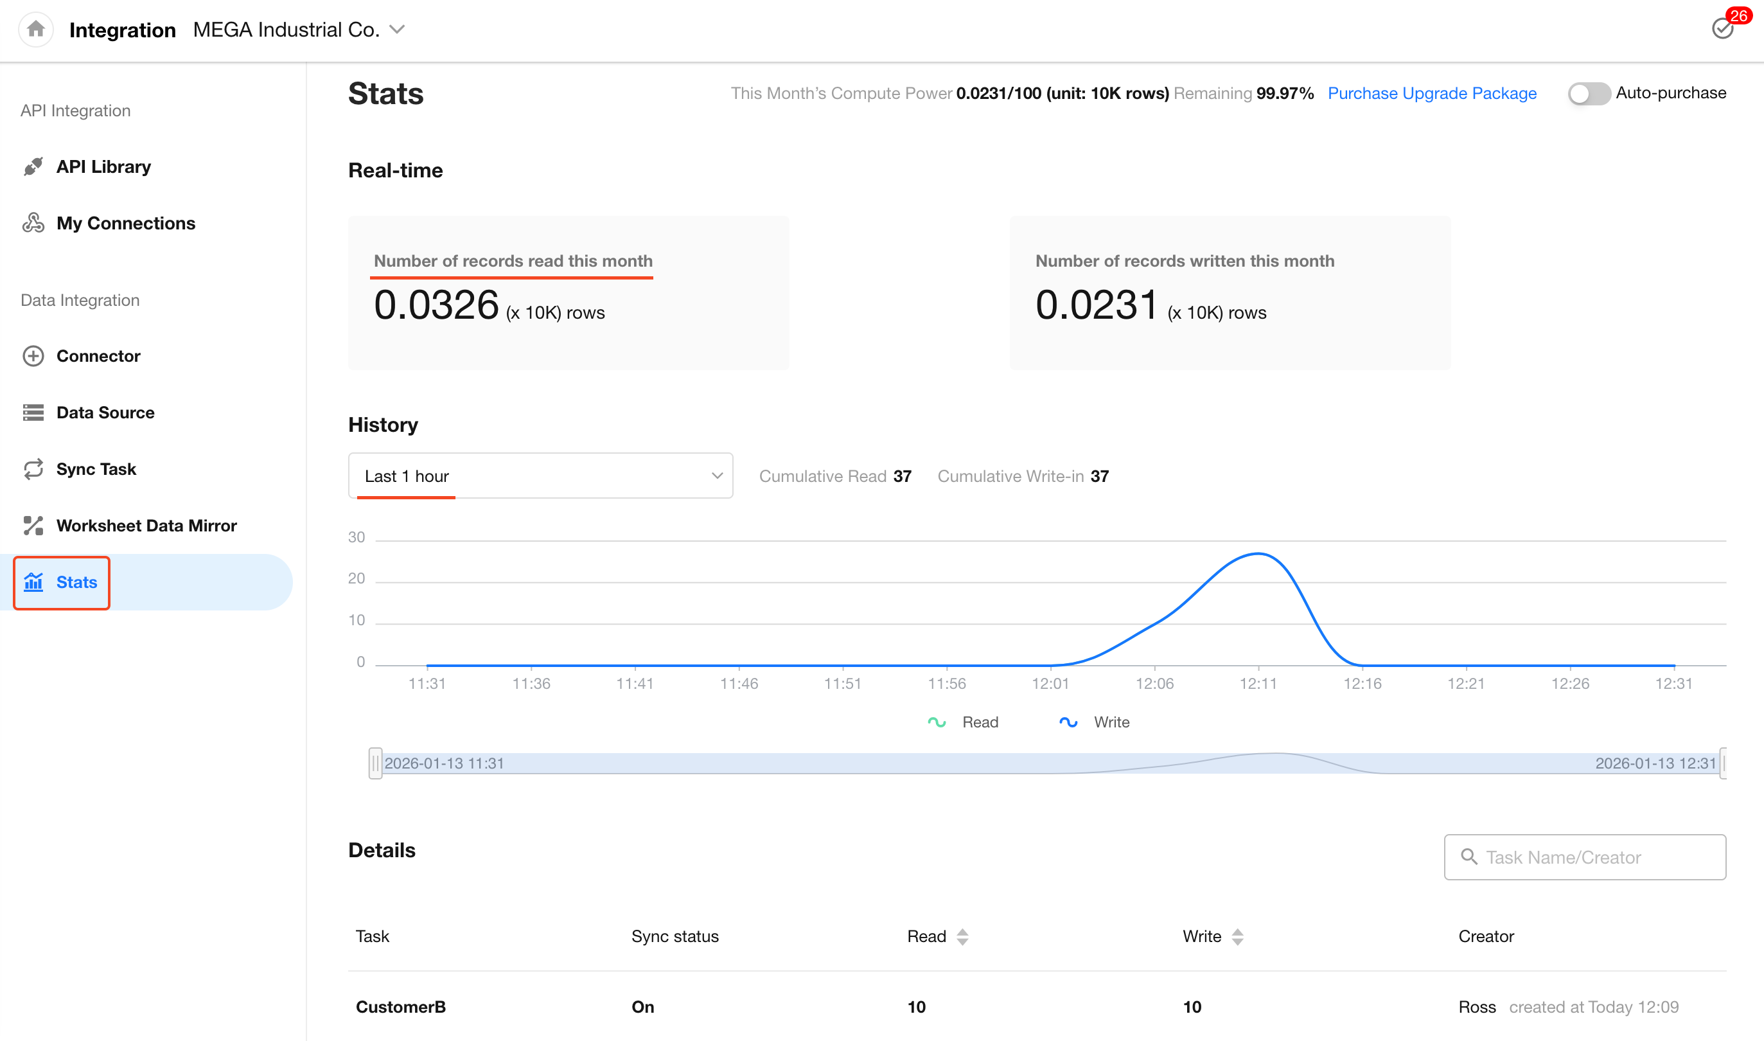Click the Connector plus-circle icon
Screen dimensions: 1764x1041
point(33,355)
